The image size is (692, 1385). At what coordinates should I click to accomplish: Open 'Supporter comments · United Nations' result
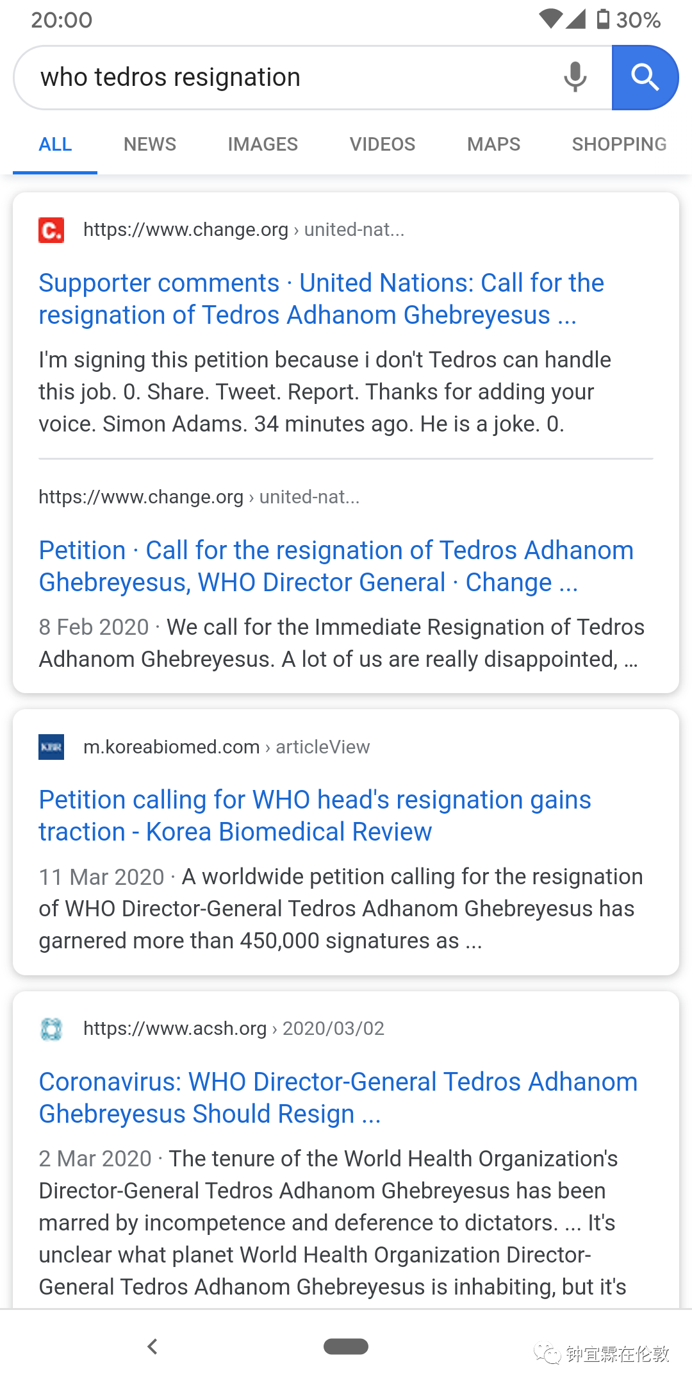coord(321,299)
